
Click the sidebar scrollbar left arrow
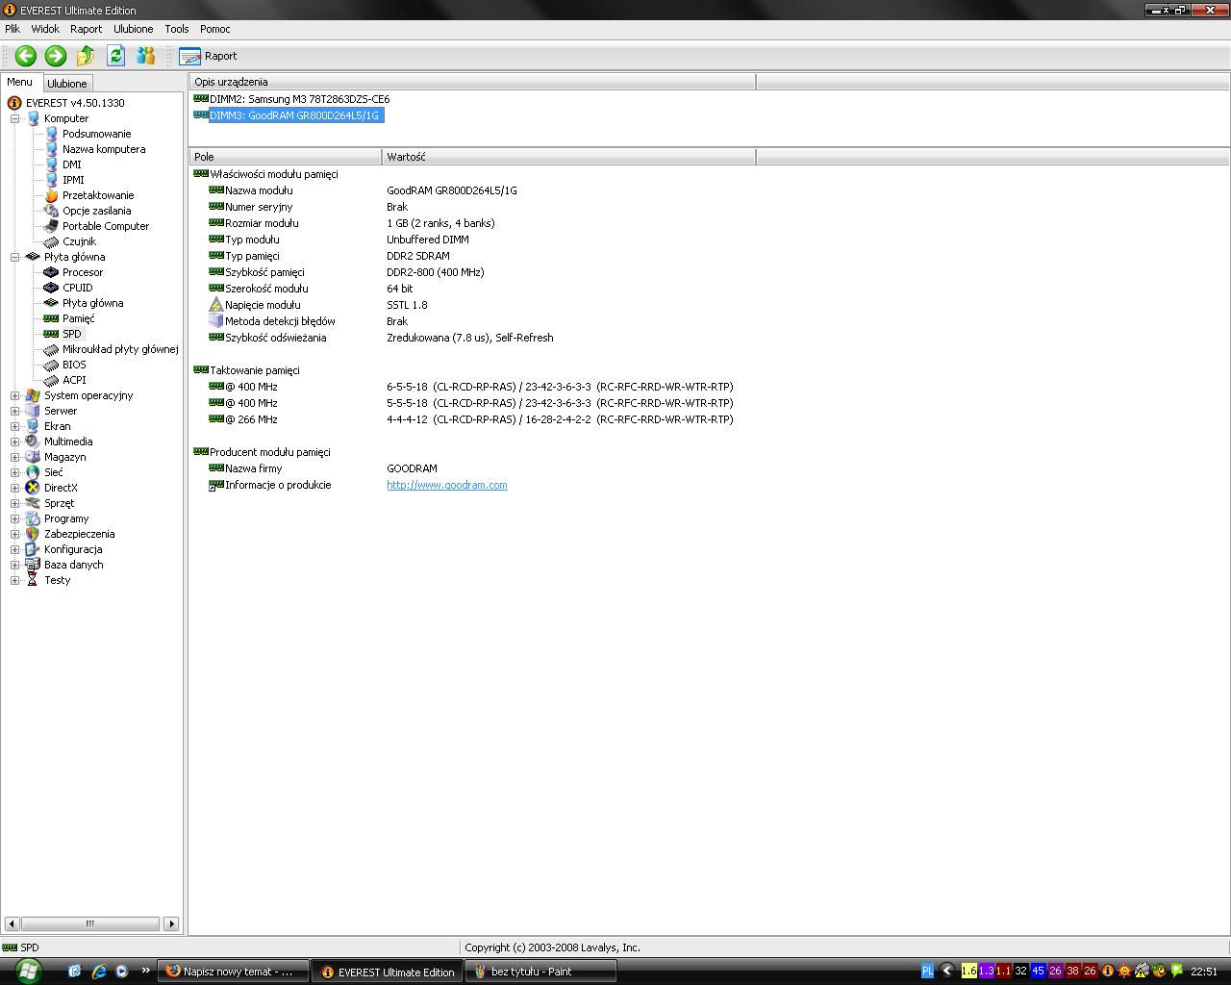(12, 923)
